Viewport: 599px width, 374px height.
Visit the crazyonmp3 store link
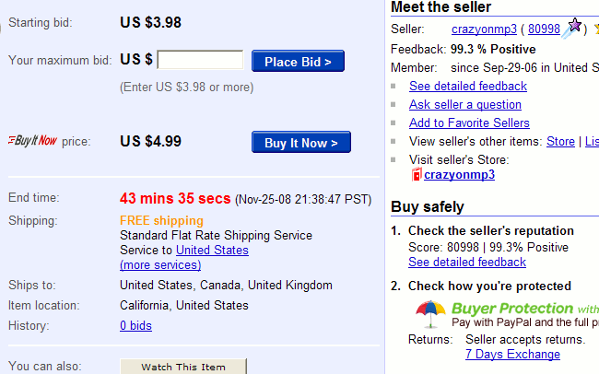(459, 174)
